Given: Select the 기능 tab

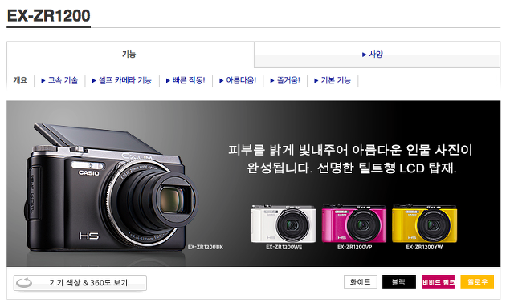Looking at the screenshot, I should coord(129,54).
